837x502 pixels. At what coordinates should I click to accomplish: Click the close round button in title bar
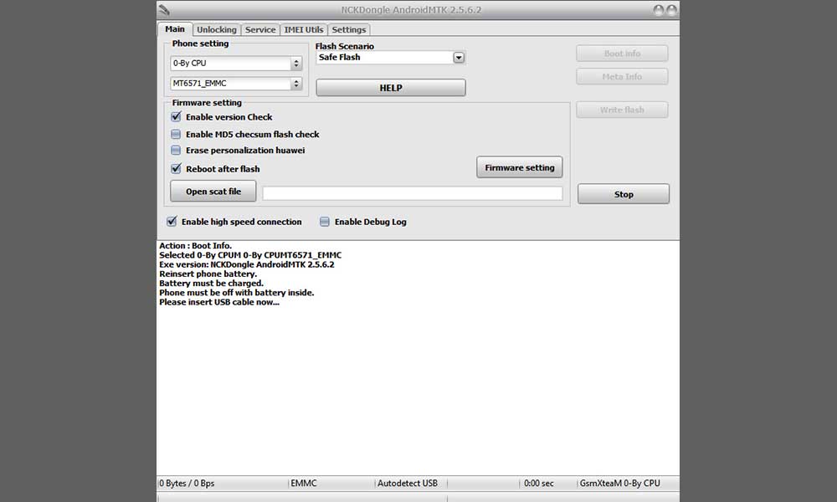click(671, 9)
